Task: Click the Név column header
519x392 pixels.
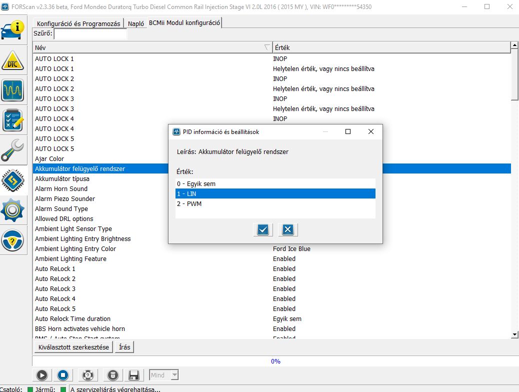Action: click(152, 47)
